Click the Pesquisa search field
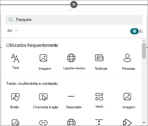 point(74,20)
